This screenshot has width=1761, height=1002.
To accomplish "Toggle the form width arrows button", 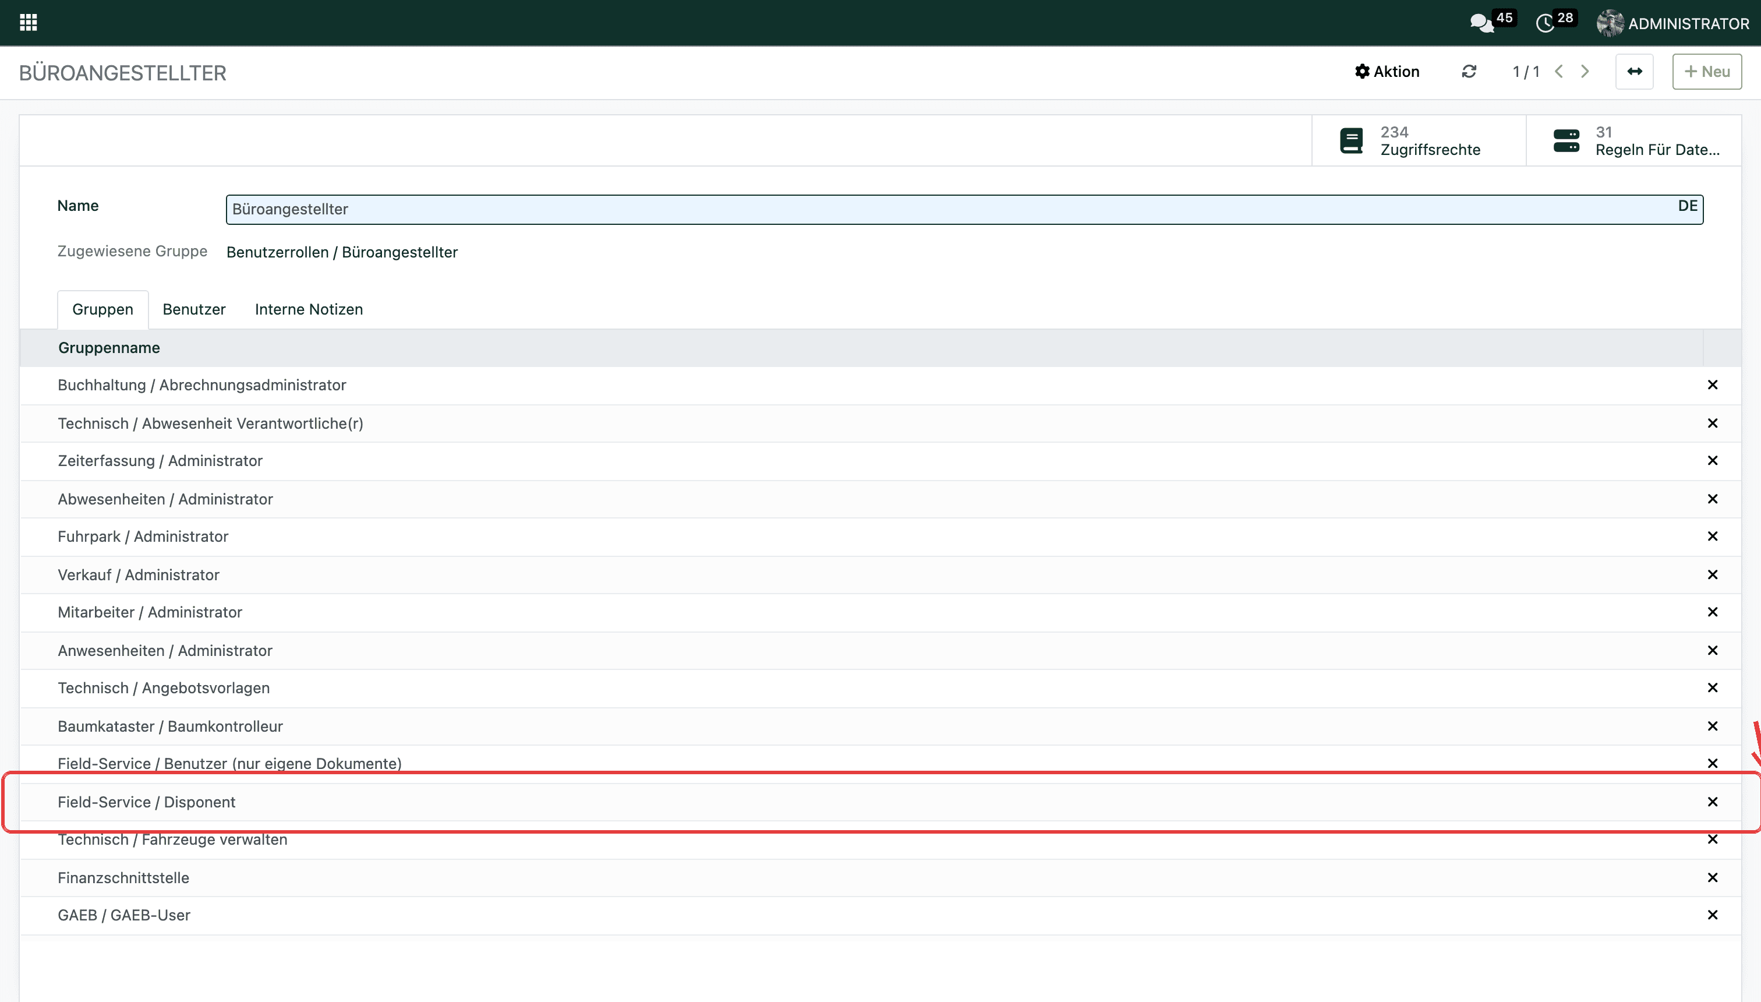I will 1635,72.
